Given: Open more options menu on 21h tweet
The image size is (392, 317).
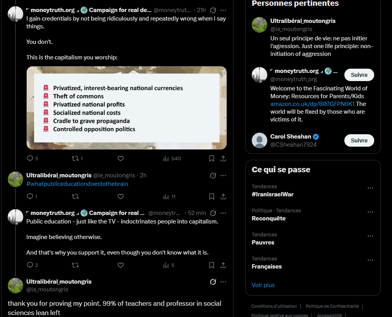Looking at the screenshot, I should pyautogui.click(x=223, y=10).
